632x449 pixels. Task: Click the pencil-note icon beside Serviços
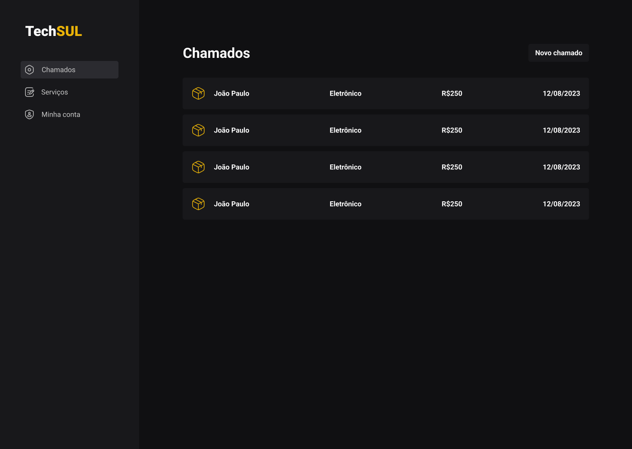click(29, 92)
